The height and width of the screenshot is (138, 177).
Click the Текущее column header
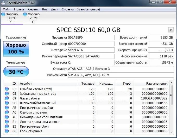pos(87,84)
